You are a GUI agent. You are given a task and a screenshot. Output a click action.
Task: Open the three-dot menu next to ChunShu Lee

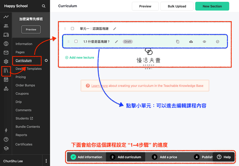[46, 161]
